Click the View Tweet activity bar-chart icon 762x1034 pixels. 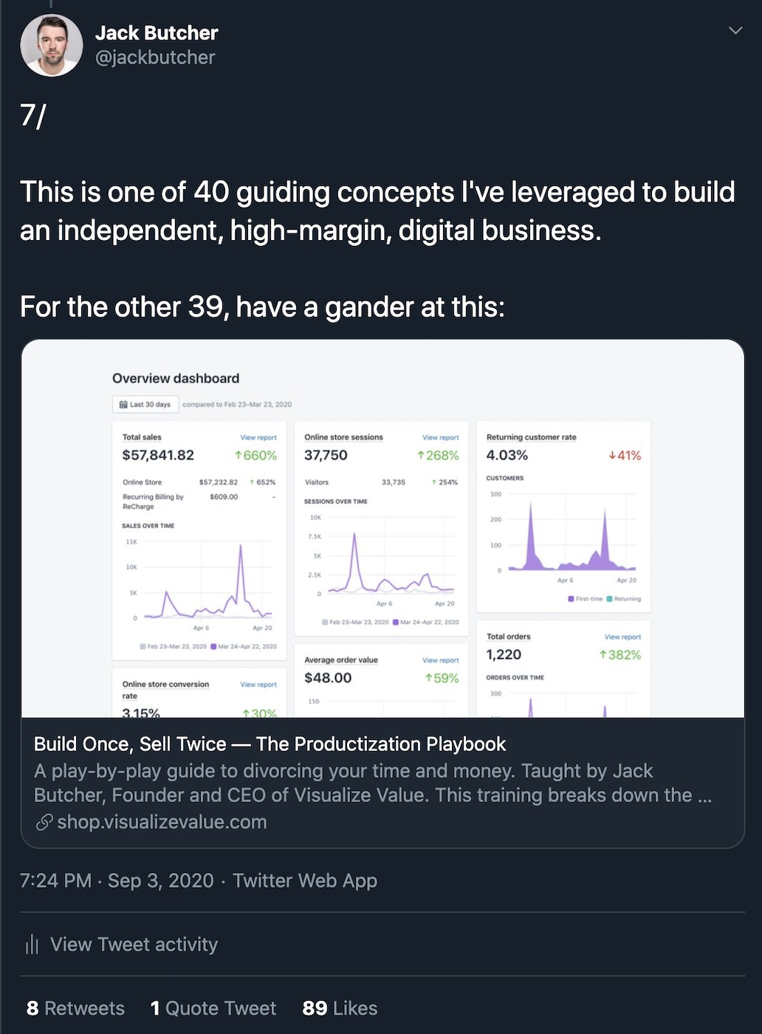click(x=32, y=944)
